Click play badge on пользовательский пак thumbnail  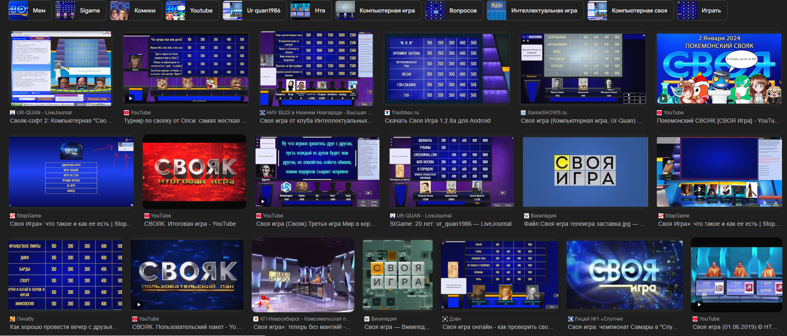coord(139,305)
